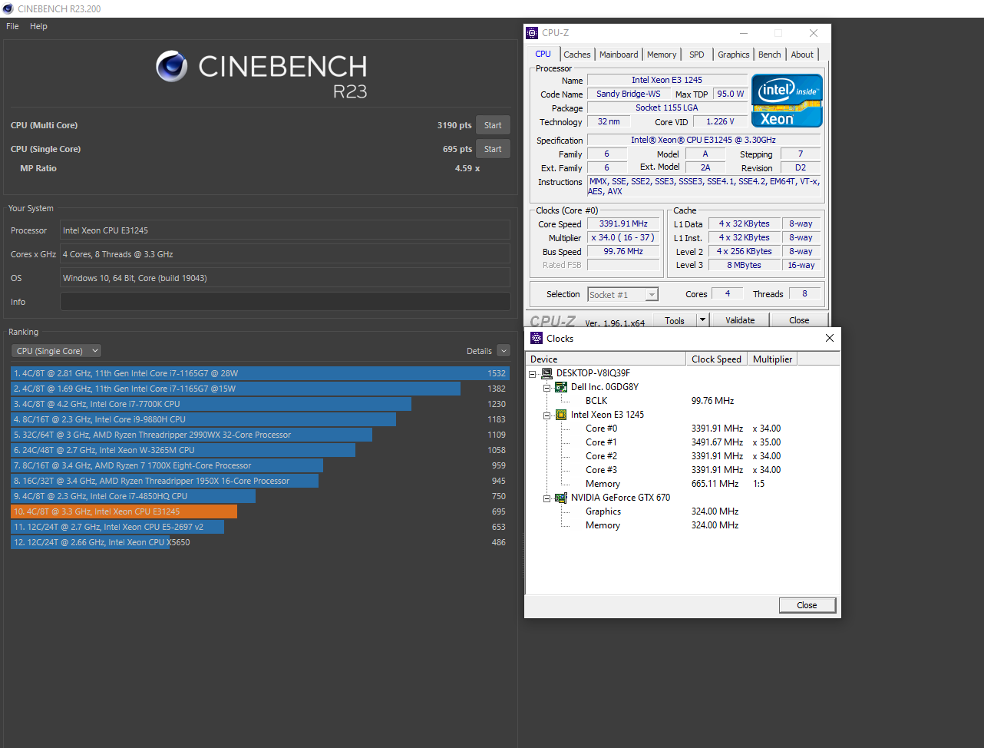Expand the Details disclosure chevron in Ranking
Screen dimensions: 984x748
click(504, 350)
